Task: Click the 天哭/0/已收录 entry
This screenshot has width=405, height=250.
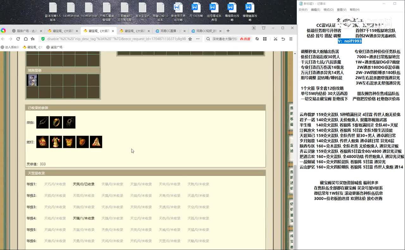Action: tap(84, 184)
